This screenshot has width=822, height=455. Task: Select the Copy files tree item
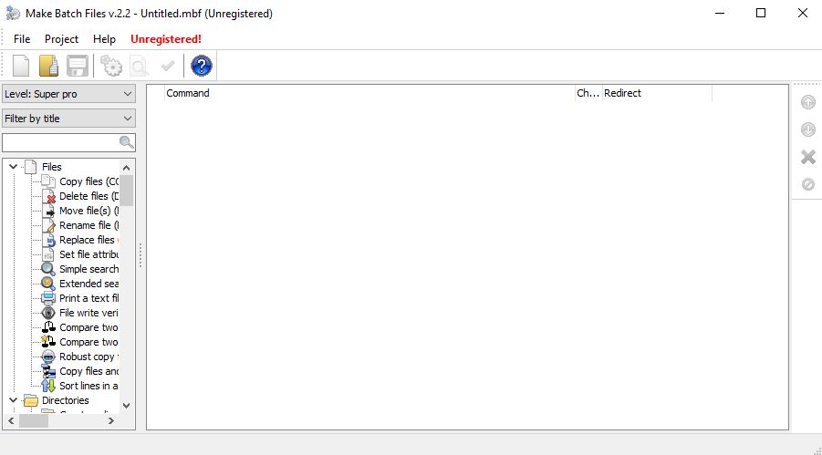tap(88, 181)
